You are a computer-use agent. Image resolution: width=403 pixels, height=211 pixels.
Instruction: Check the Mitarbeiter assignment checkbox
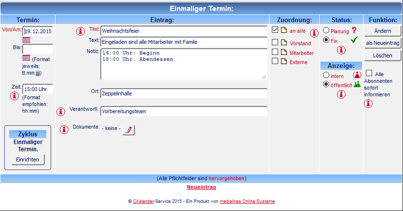(x=275, y=52)
